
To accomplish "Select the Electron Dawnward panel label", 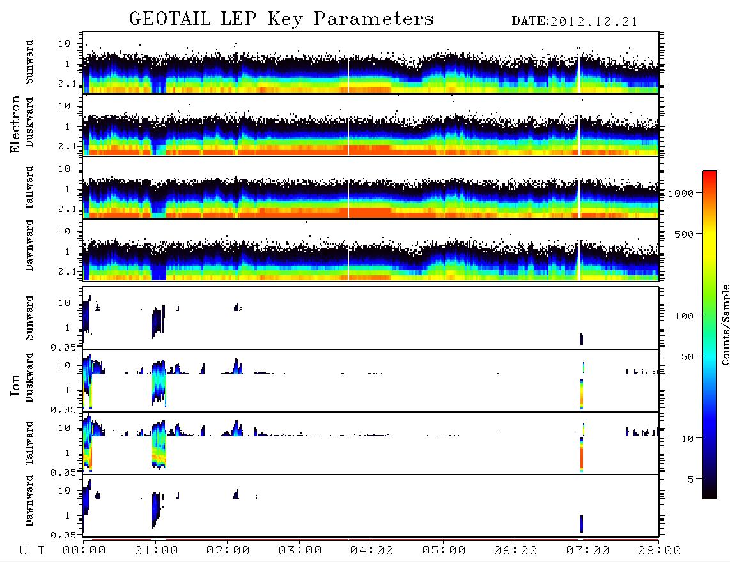I will 29,246.
